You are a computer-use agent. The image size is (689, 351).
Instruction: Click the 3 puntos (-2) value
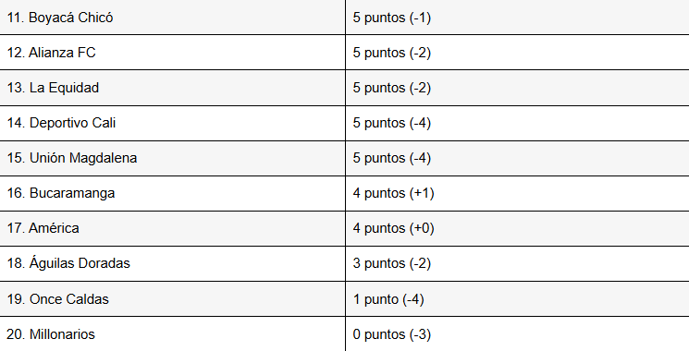coord(392,263)
